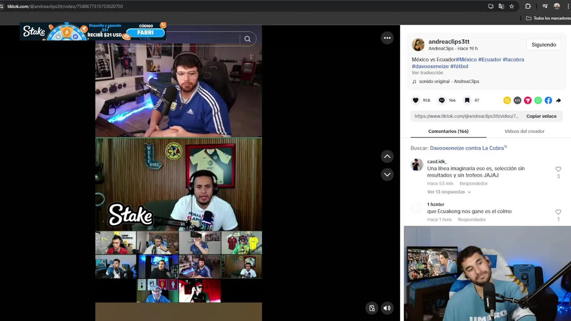Install the app from the address bar icon
Viewport: 571px width, 321px height.
(x=491, y=6)
